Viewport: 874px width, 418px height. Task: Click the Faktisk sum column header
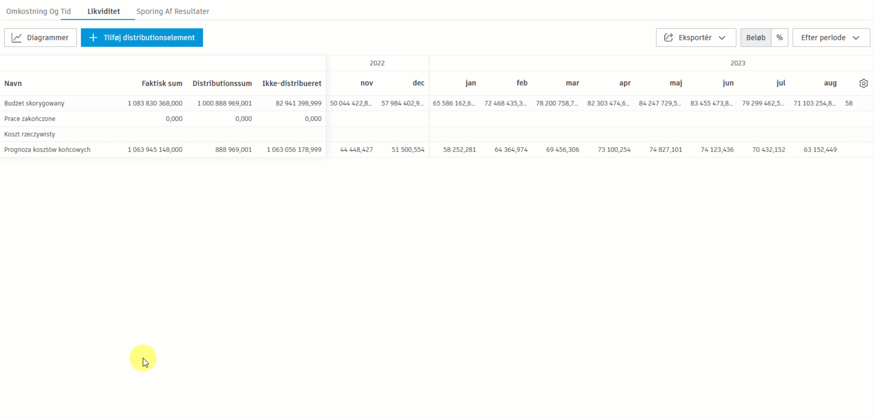(162, 83)
